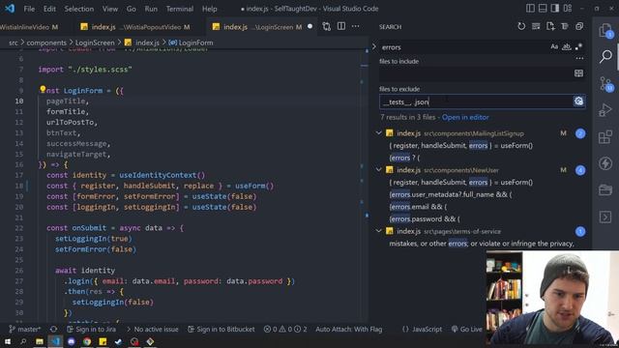The height and width of the screenshot is (348, 619).
Task: Open result 'errors.password && ('
Action: click(x=425, y=219)
